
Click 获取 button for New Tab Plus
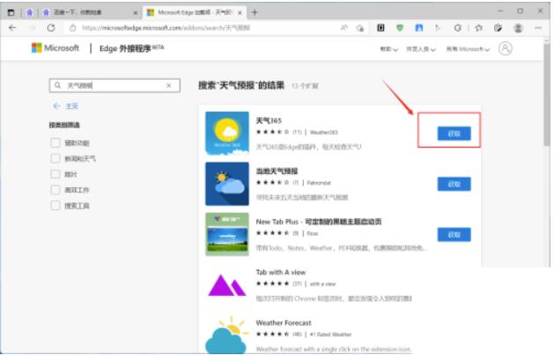click(x=454, y=235)
